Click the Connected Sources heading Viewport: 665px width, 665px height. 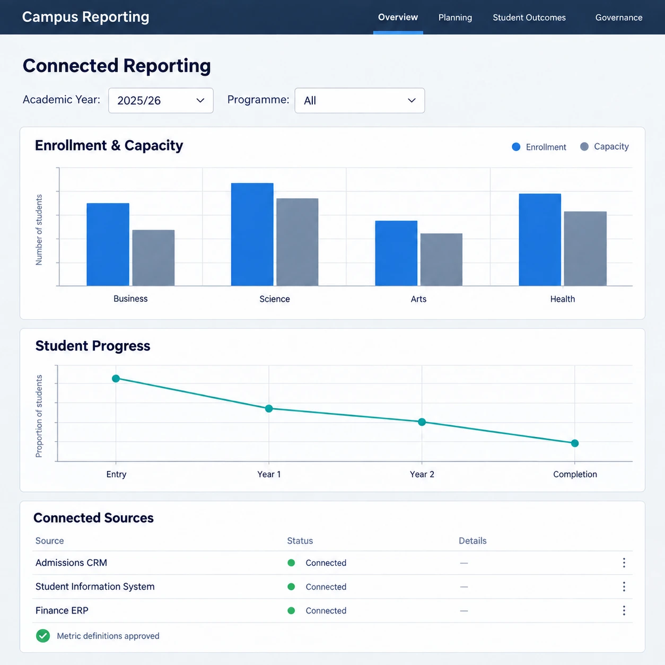(93, 518)
